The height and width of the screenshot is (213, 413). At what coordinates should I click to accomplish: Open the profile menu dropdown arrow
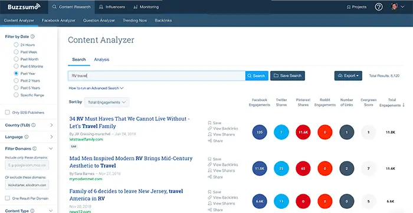(402, 7)
